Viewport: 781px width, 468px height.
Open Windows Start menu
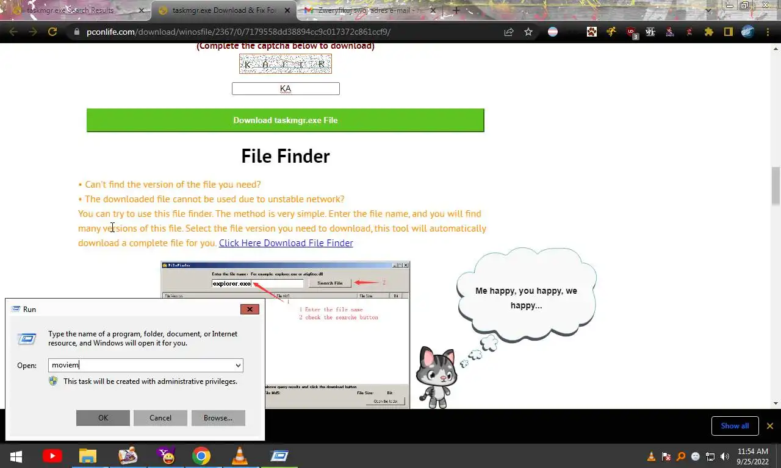coord(16,456)
